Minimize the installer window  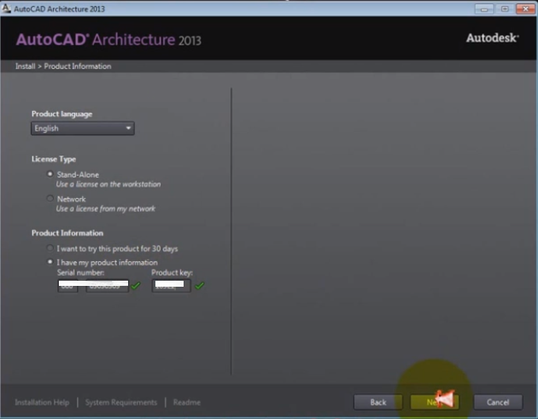[484, 9]
